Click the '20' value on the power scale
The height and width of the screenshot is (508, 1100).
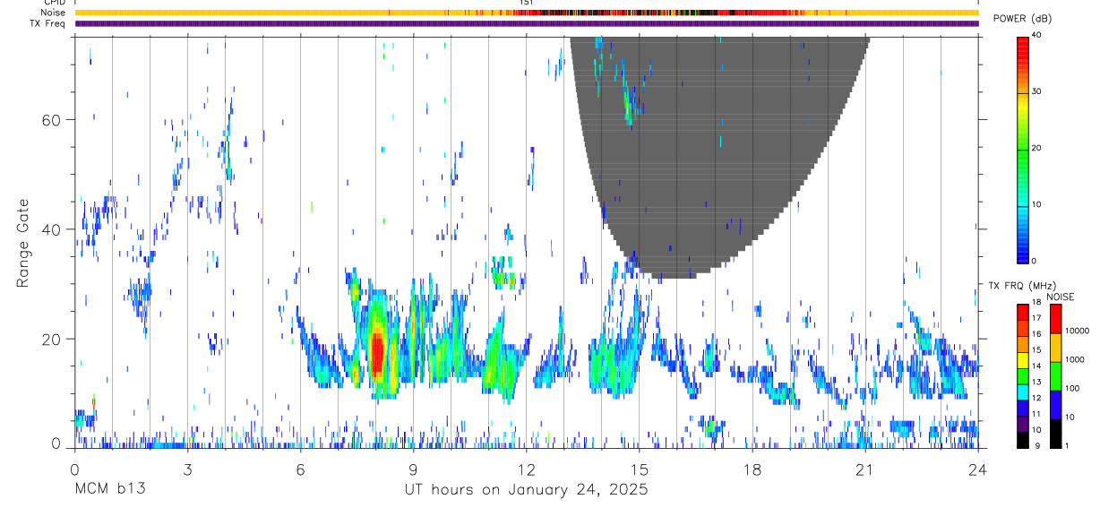[1037, 149]
